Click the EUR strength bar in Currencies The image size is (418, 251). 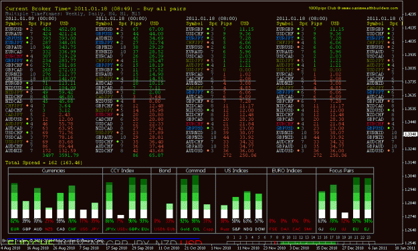[x=15, y=201]
